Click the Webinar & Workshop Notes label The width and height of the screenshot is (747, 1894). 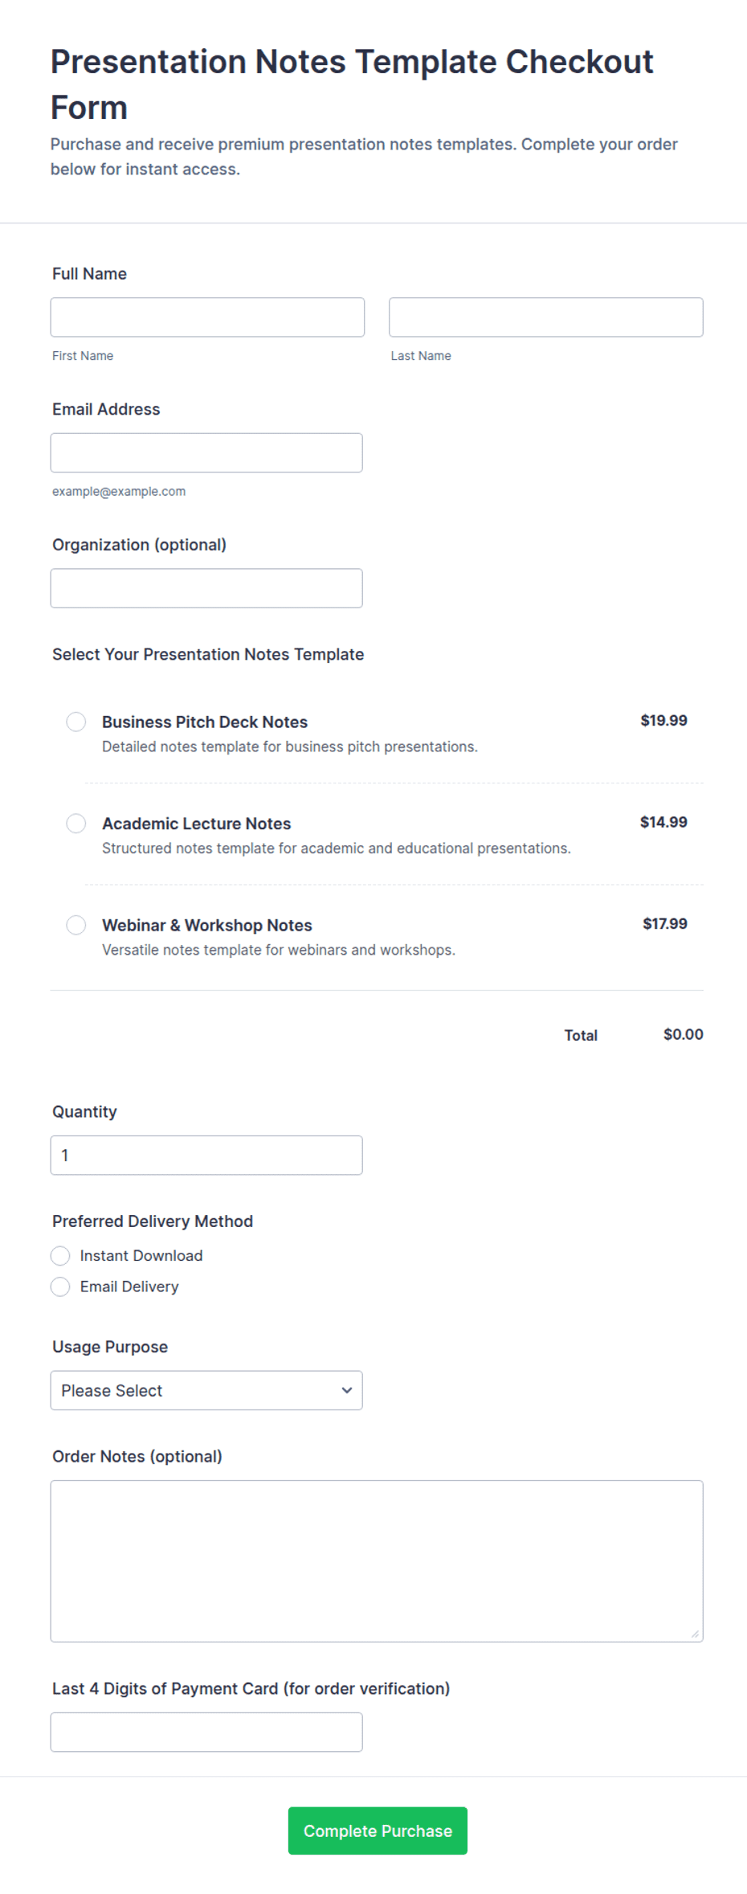tap(207, 925)
